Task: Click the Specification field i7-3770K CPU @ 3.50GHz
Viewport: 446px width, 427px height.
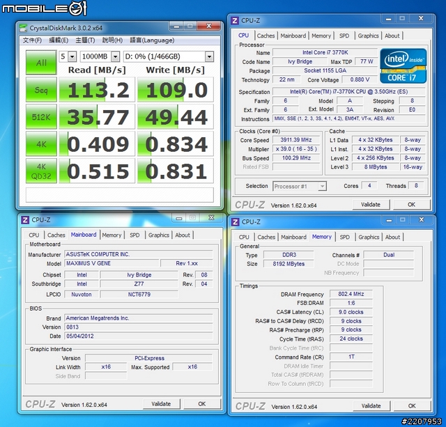Action: tap(348, 91)
